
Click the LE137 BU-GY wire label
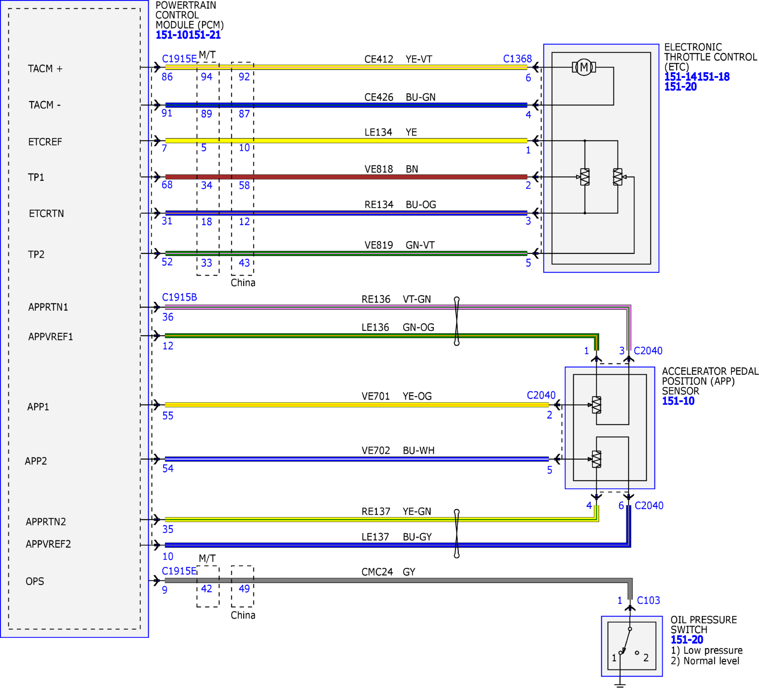(x=397, y=537)
